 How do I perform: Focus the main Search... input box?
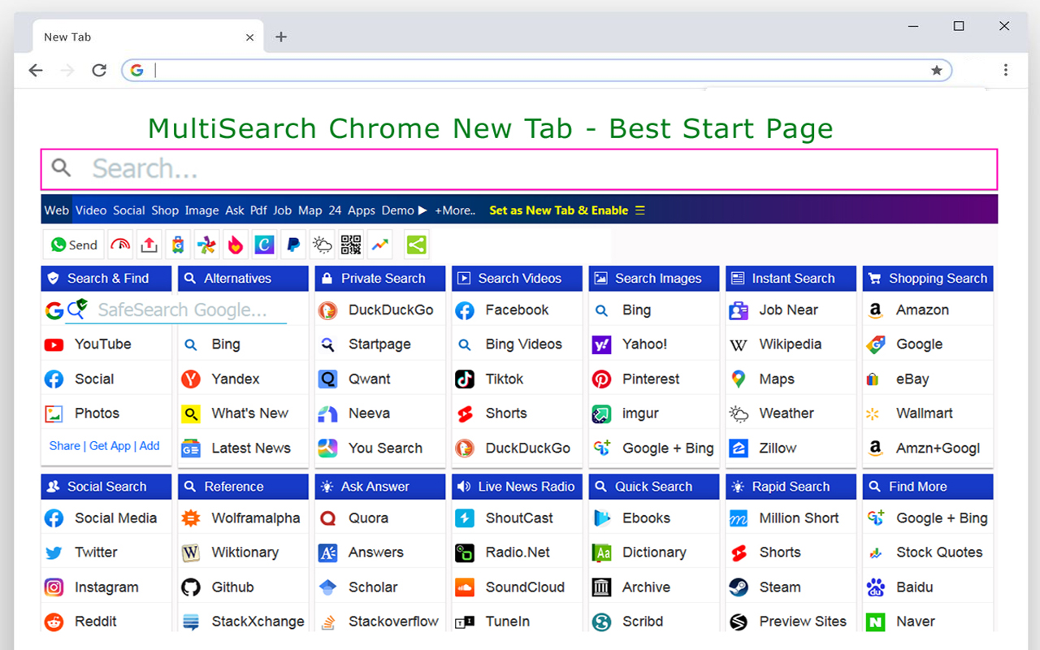(x=519, y=169)
